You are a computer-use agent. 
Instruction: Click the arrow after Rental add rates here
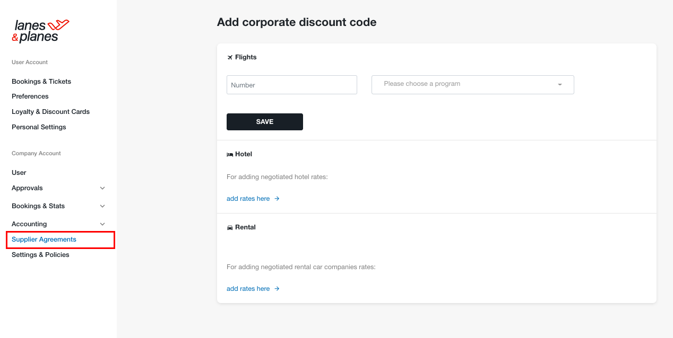pyautogui.click(x=277, y=289)
